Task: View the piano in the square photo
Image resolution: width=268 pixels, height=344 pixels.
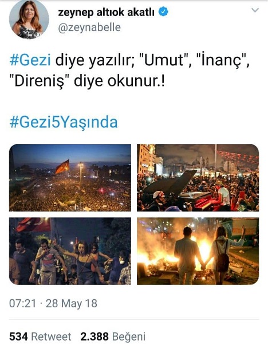Action: 198,178
